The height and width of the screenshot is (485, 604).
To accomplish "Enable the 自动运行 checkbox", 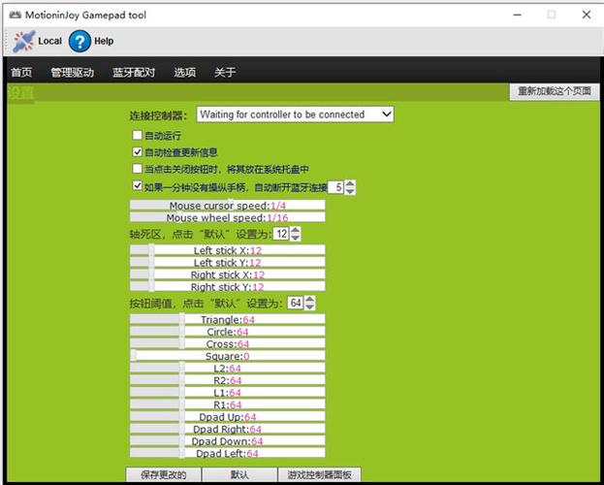I will 137,135.
